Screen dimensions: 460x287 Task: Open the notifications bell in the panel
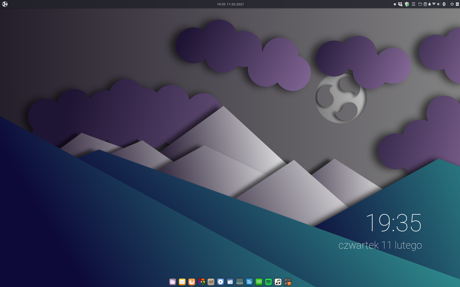pos(429,4)
